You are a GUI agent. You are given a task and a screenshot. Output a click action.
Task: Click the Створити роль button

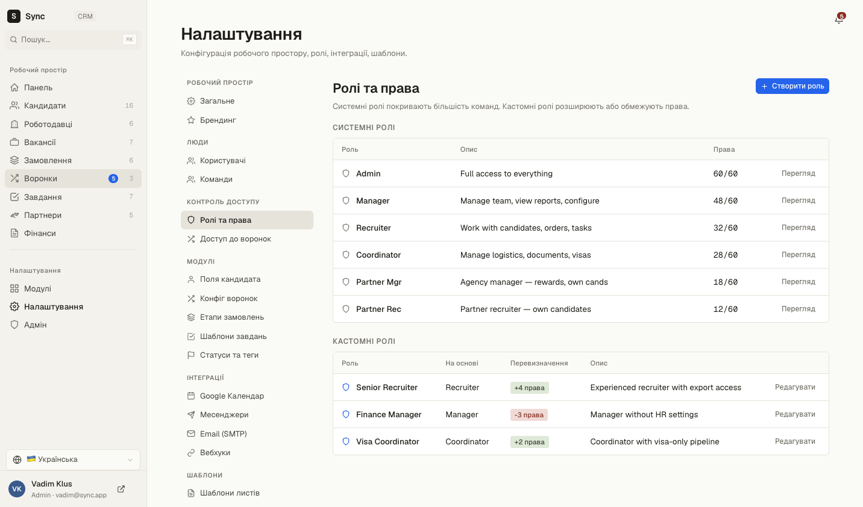pyautogui.click(x=792, y=86)
